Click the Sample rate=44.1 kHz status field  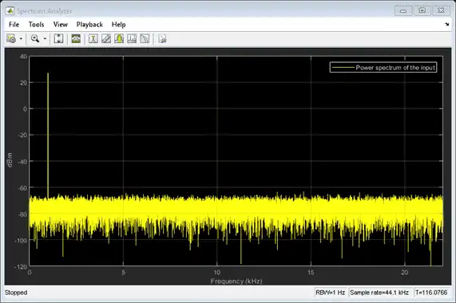[x=379, y=293]
